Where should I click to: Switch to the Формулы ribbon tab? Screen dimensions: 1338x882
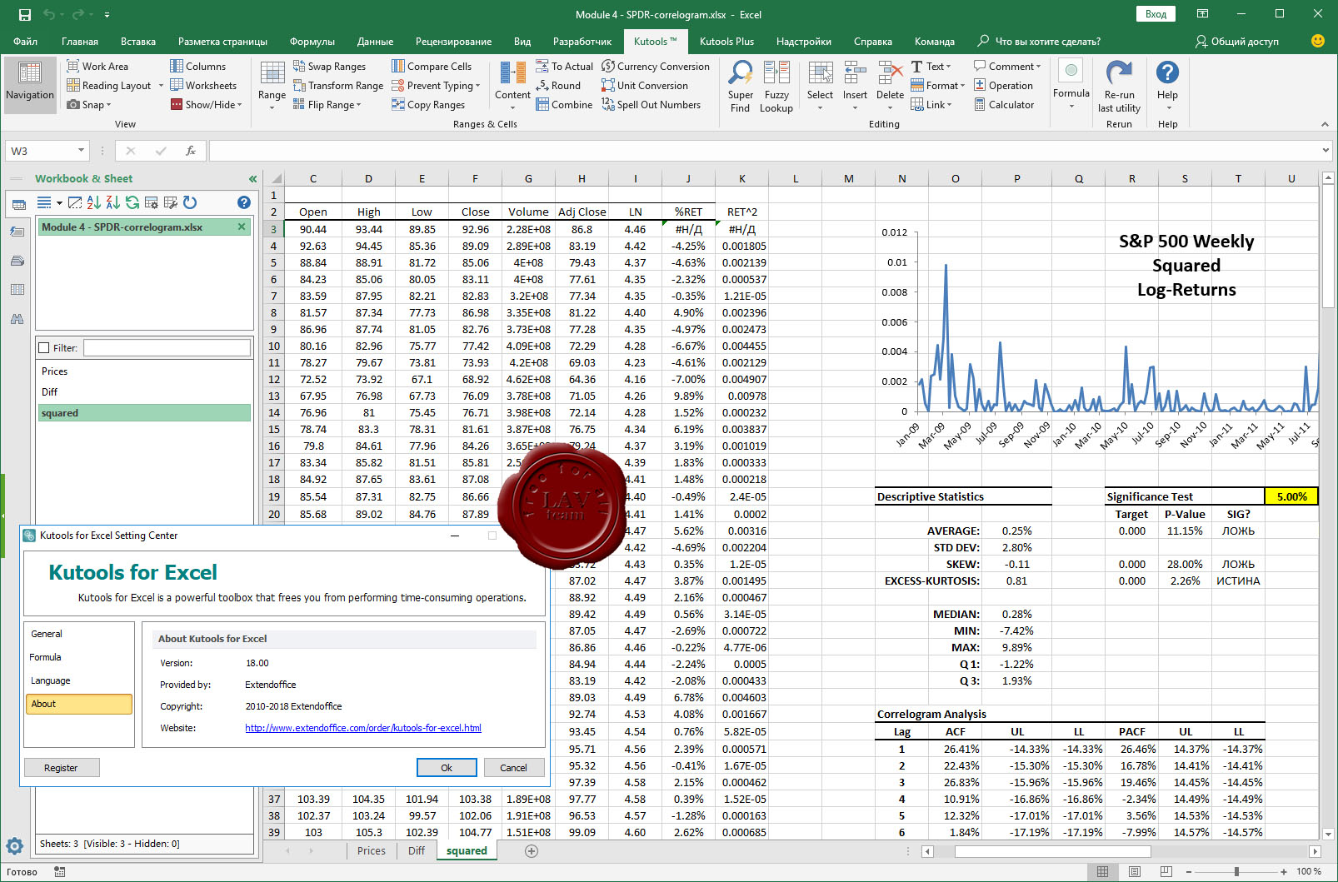point(312,42)
